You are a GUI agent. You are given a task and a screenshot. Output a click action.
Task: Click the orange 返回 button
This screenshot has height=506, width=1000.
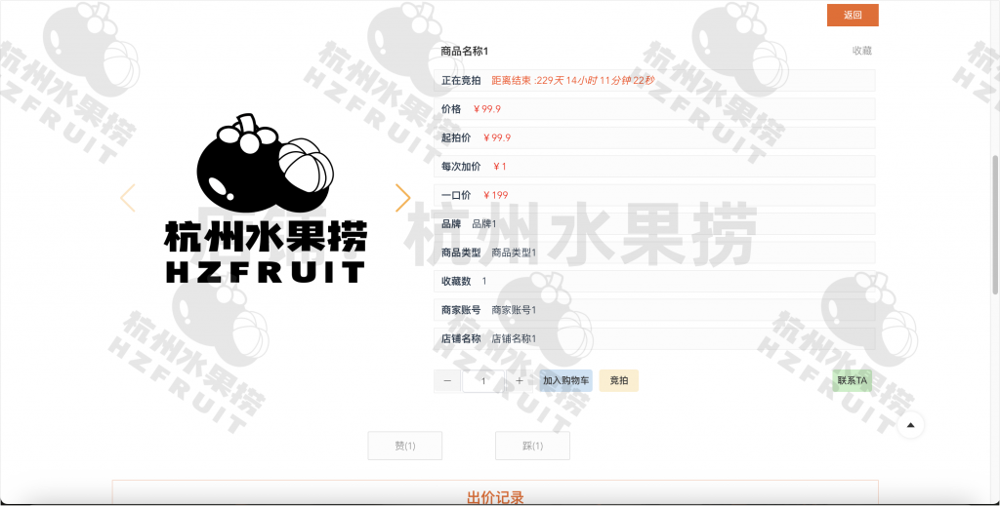853,16
